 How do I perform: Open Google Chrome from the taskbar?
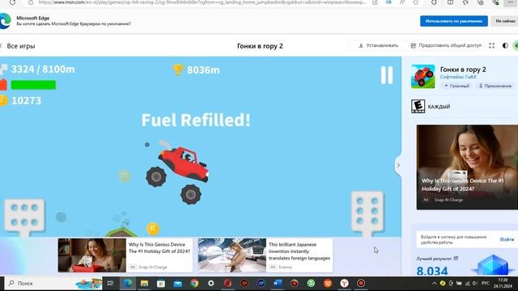pyautogui.click(x=194, y=283)
